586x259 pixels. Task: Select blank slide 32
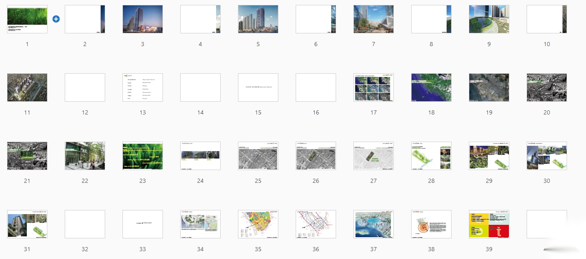pos(85,224)
